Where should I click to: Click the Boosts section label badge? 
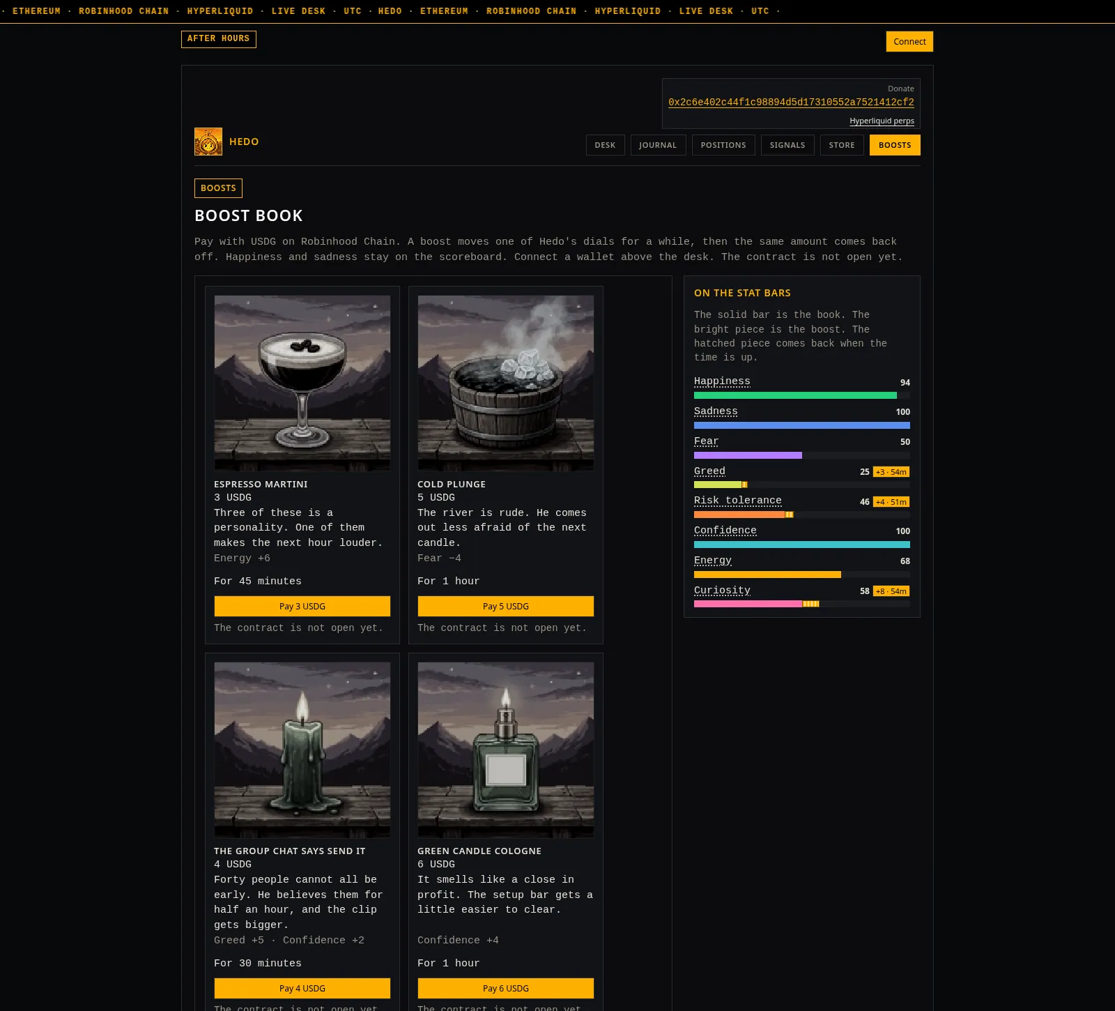pos(218,188)
